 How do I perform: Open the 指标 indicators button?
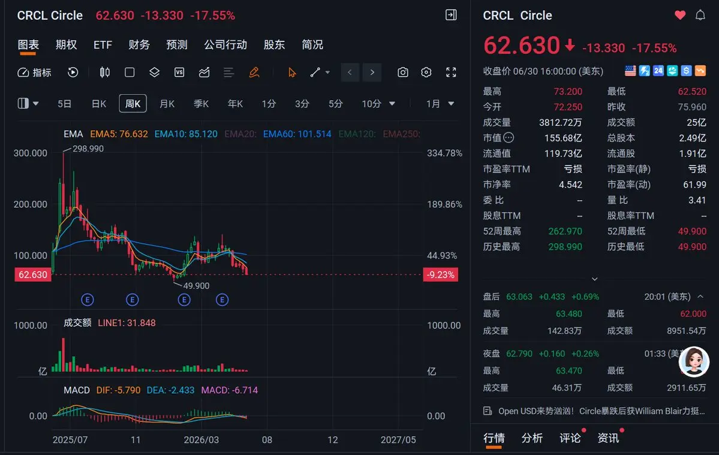pos(34,73)
